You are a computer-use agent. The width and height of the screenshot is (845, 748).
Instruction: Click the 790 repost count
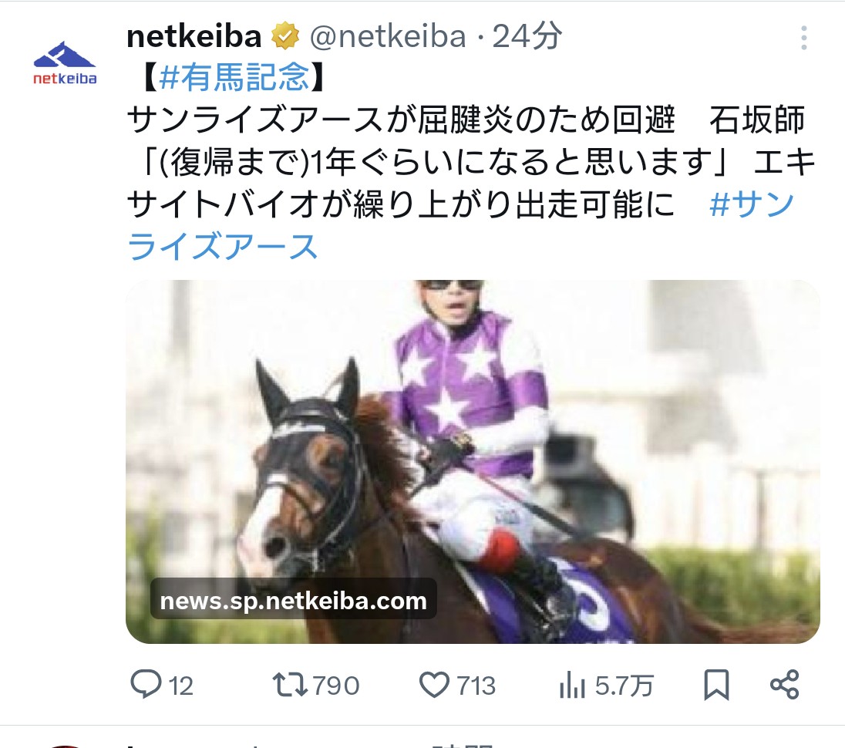coord(335,686)
